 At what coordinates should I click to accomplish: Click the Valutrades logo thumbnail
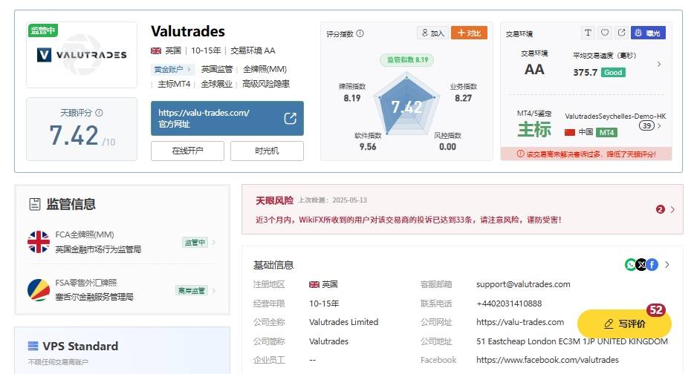[x=82, y=55]
